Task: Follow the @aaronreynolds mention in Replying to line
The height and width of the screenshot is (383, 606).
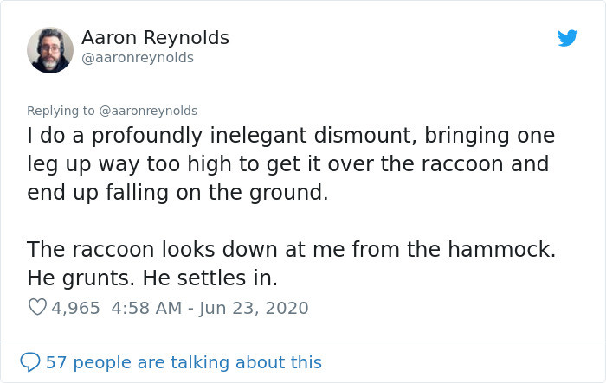Action: (x=149, y=111)
